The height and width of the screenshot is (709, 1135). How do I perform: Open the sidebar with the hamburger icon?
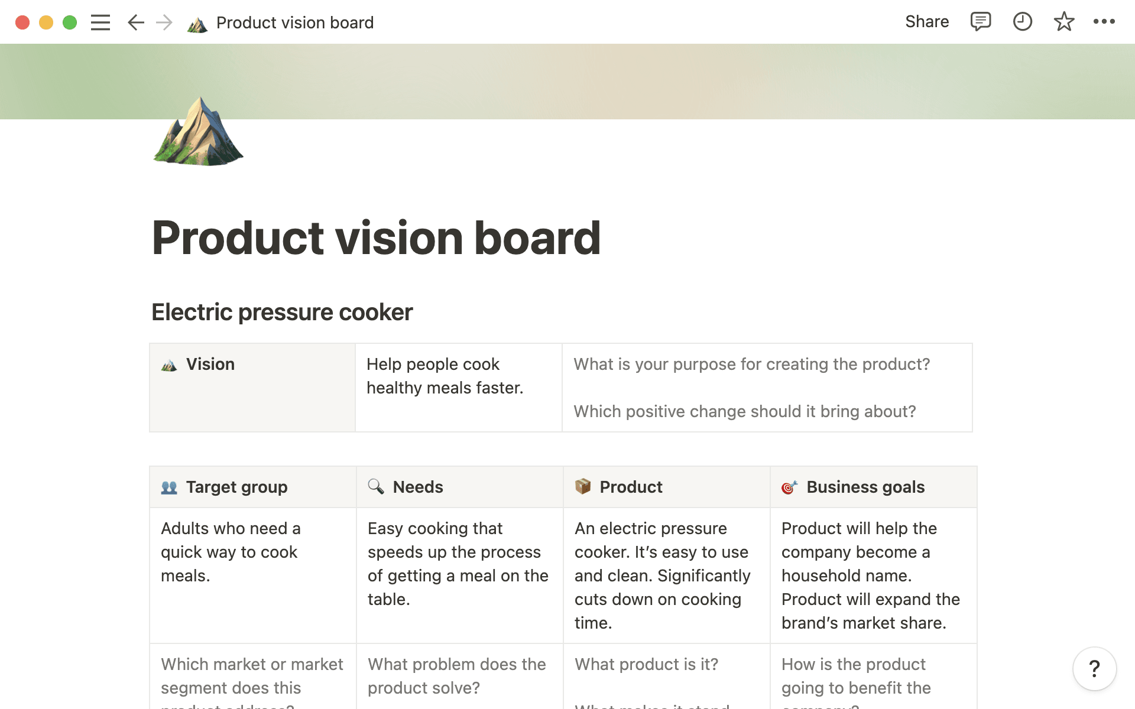click(100, 22)
